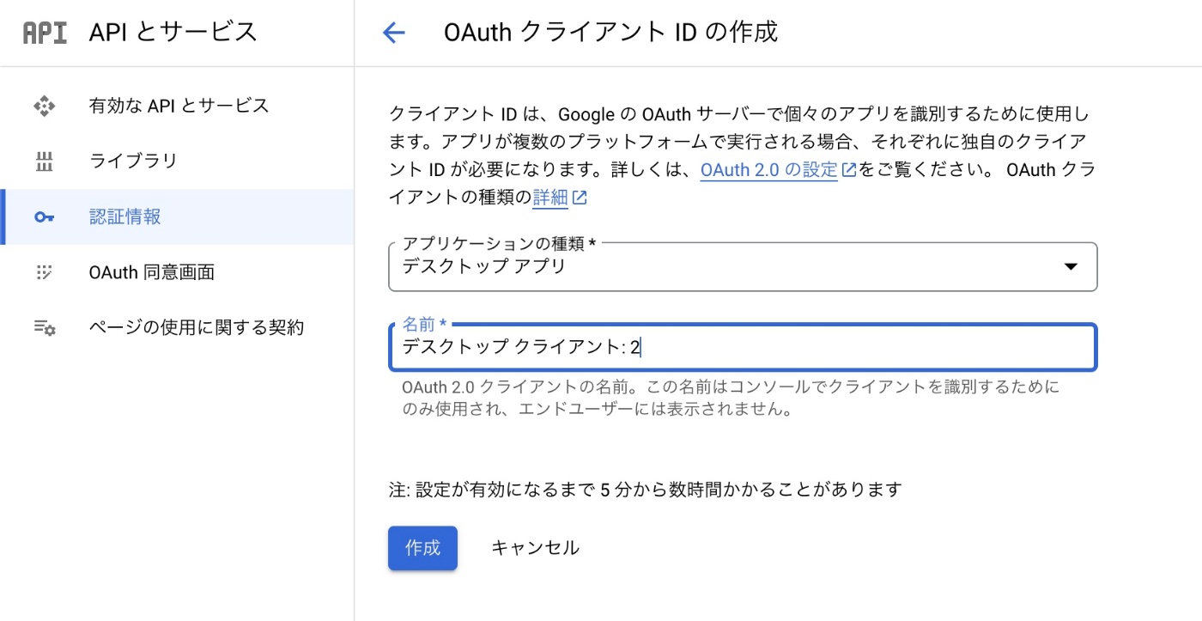This screenshot has height=621, width=1202.
Task: Click the OAuth クライアント ID の作成 heading
Action: 610,33
